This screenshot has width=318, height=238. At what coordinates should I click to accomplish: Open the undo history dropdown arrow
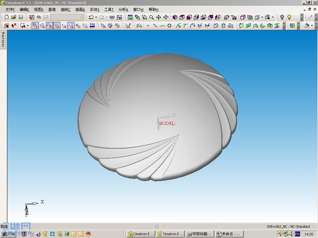pyautogui.click(x=96, y=17)
